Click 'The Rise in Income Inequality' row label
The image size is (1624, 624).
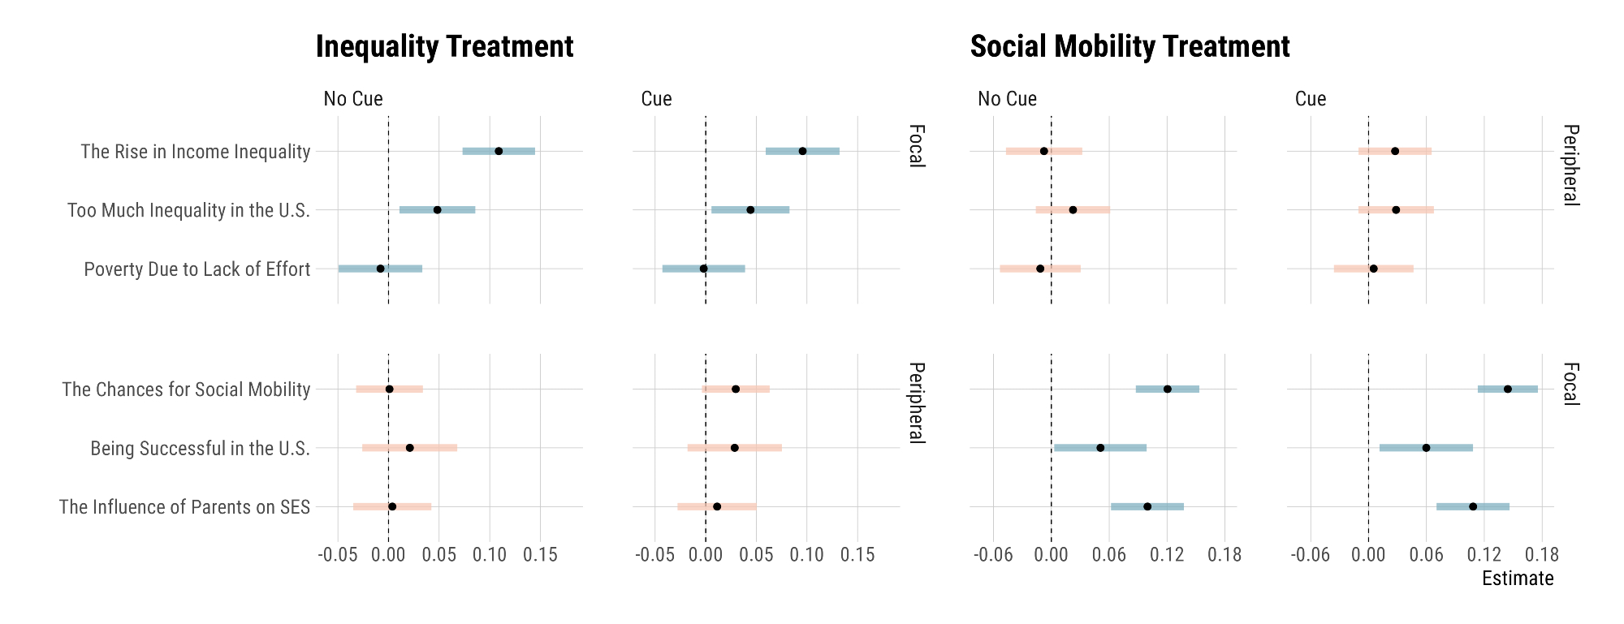(196, 152)
